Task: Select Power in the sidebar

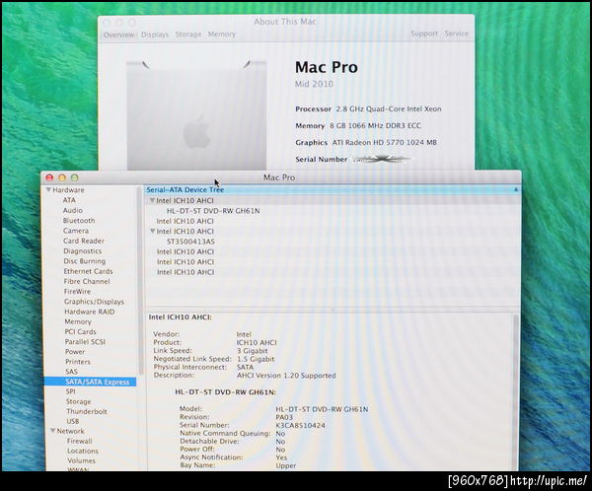Action: point(75,352)
